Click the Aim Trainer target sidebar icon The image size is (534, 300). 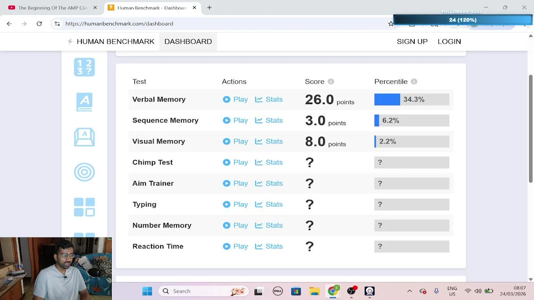tap(84, 172)
